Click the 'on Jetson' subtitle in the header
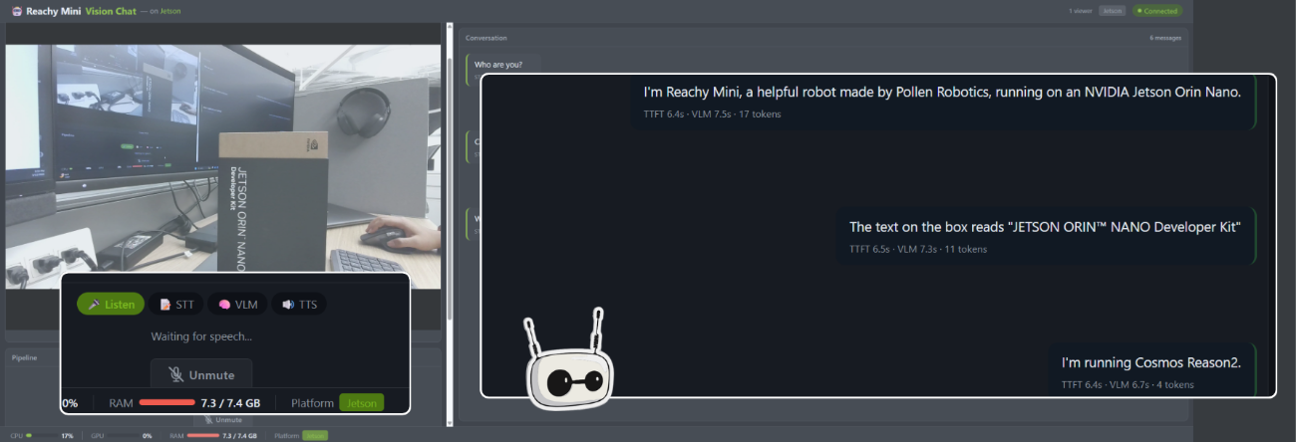The image size is (1296, 442). [x=165, y=11]
